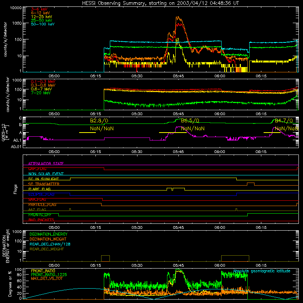Select the green 25-50 keV legend label
303x303 pixels.
42,20
